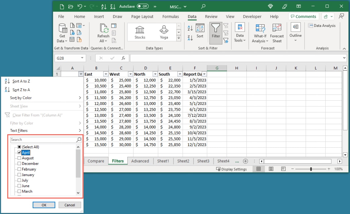The image size is (350, 214).
Task: Open the What-If Analysis dropdown
Action: point(260,32)
